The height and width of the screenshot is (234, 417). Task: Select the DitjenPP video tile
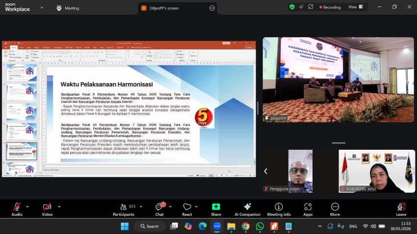[339, 80]
